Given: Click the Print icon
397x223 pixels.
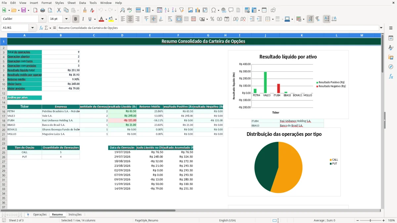Looking at the screenshot, I should (42, 10).
